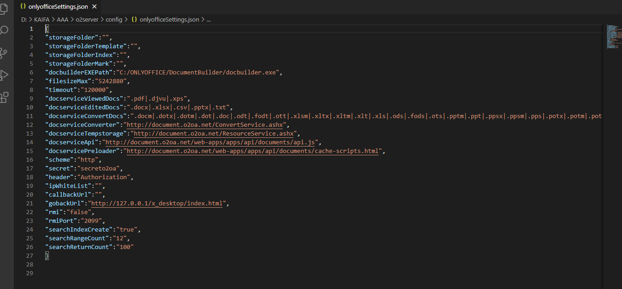622x289 pixels.
Task: Click the breadcrumb trailing ellipsis
Action: [208, 20]
